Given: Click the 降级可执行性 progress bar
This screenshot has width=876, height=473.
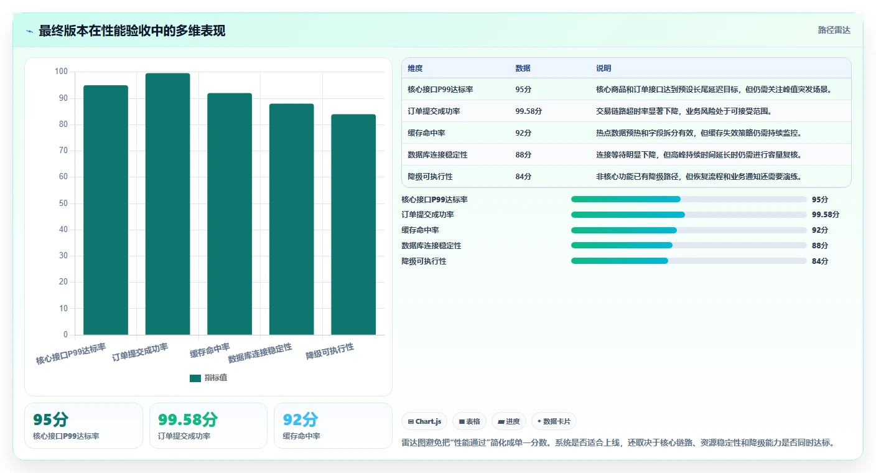Looking at the screenshot, I should pyautogui.click(x=689, y=261).
